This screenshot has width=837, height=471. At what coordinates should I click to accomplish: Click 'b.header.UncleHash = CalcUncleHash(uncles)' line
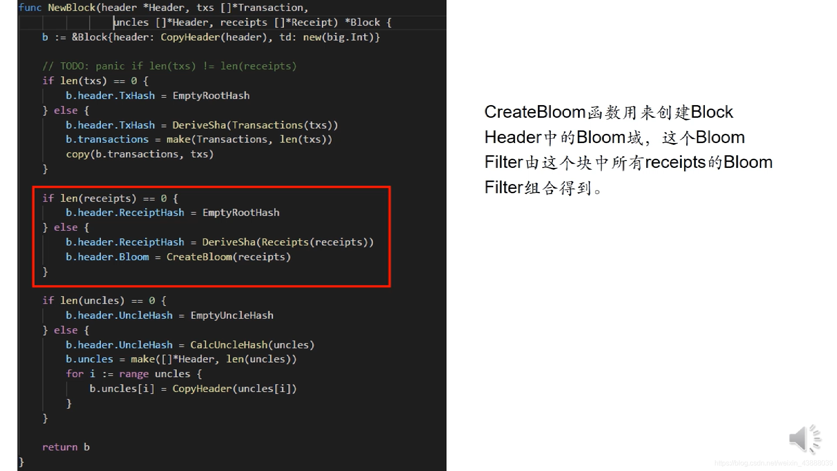point(190,345)
